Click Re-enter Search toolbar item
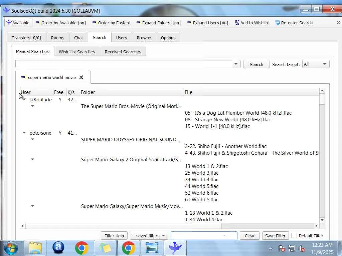This screenshot has width=342, height=256. pos(294,23)
